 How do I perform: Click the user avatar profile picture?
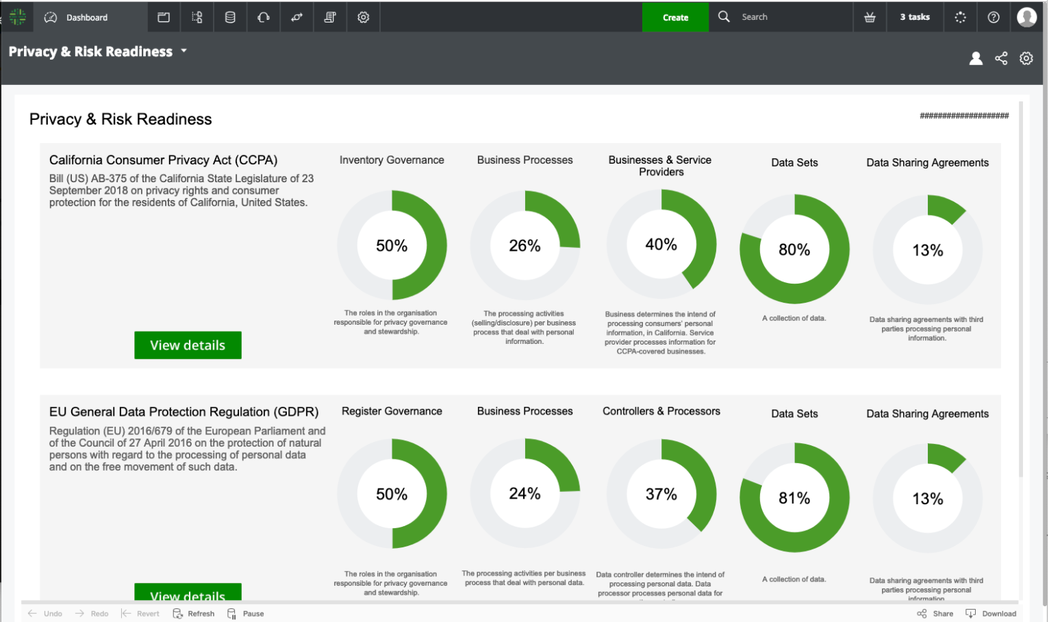(1026, 17)
